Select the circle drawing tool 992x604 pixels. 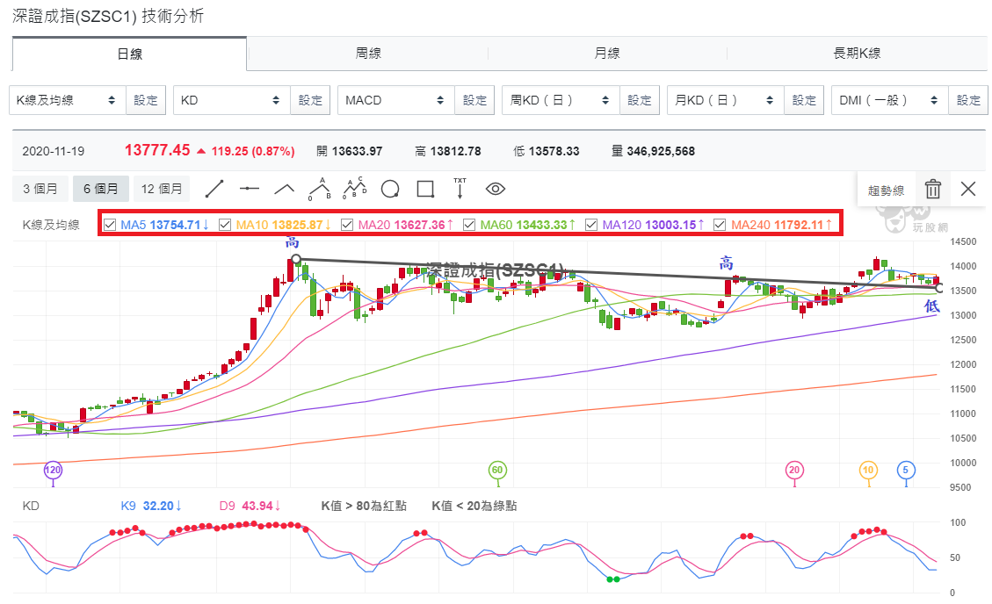coord(390,189)
